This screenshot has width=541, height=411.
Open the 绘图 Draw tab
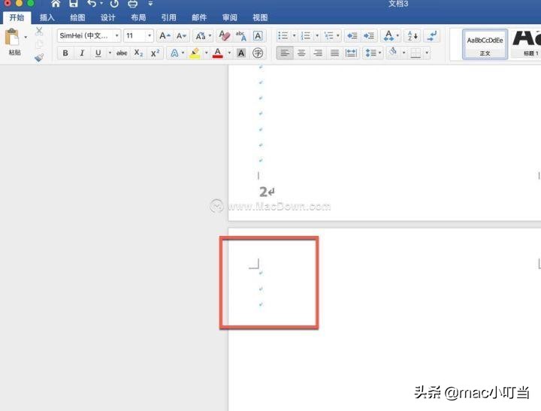(77, 17)
